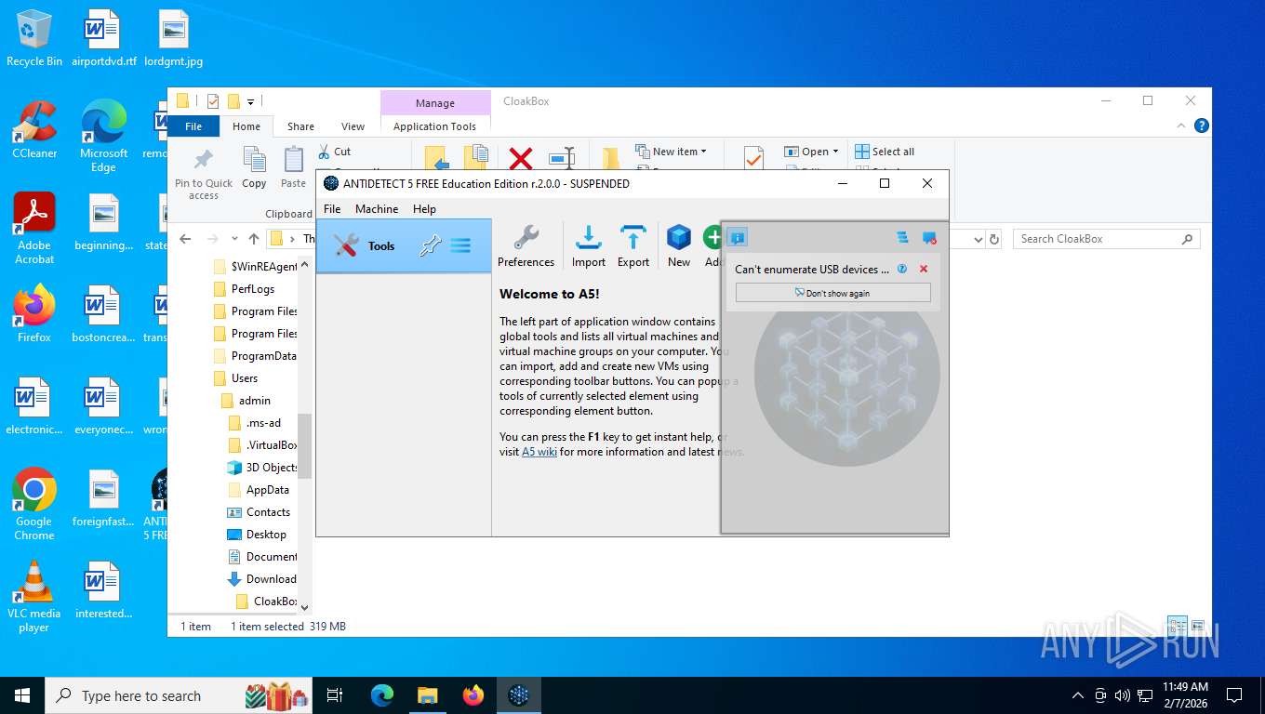The image size is (1265, 714).
Task: Switch to the Explorer View ribbon tab
Action: pos(353,126)
